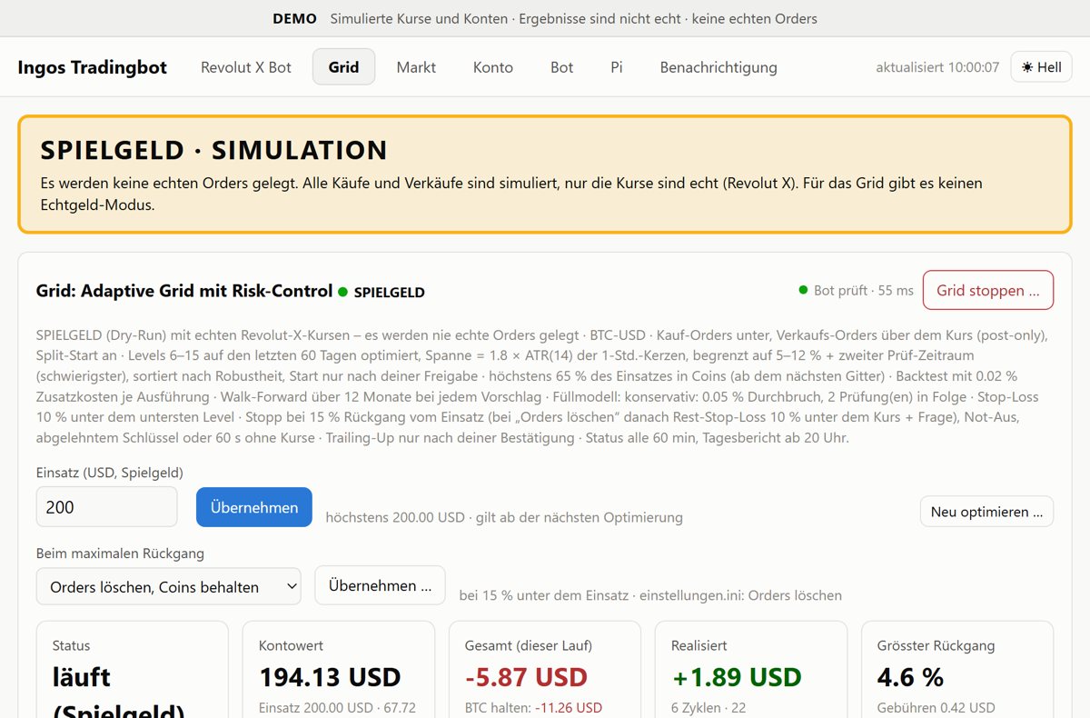Image resolution: width=1090 pixels, height=718 pixels.
Task: Click the BTC halten -11.26 USD text
Action: click(533, 708)
